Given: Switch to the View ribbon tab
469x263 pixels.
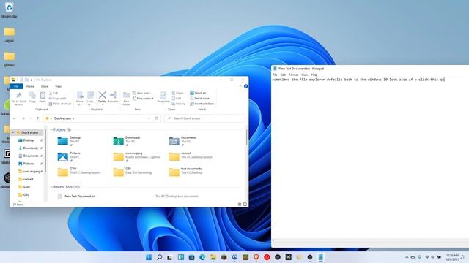Looking at the screenshot, I should coord(59,86).
